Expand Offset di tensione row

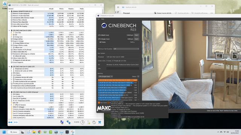click(x=11, y=105)
